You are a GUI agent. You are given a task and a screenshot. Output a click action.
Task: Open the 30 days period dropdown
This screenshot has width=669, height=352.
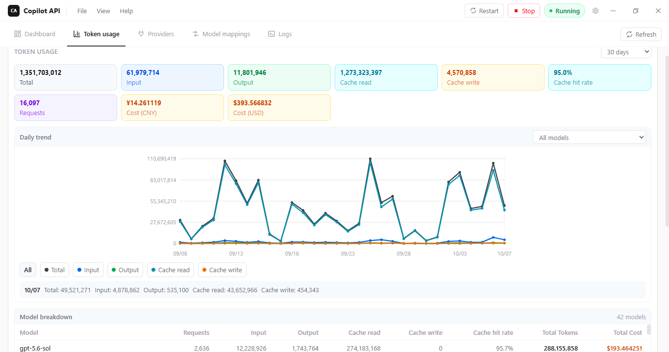point(626,52)
